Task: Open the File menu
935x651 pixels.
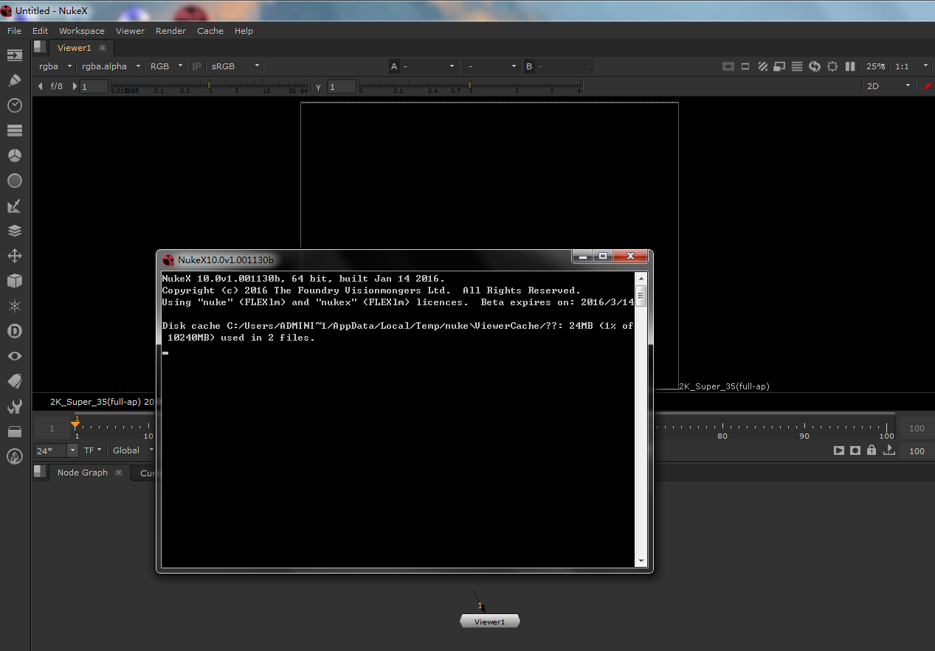Action: tap(14, 31)
